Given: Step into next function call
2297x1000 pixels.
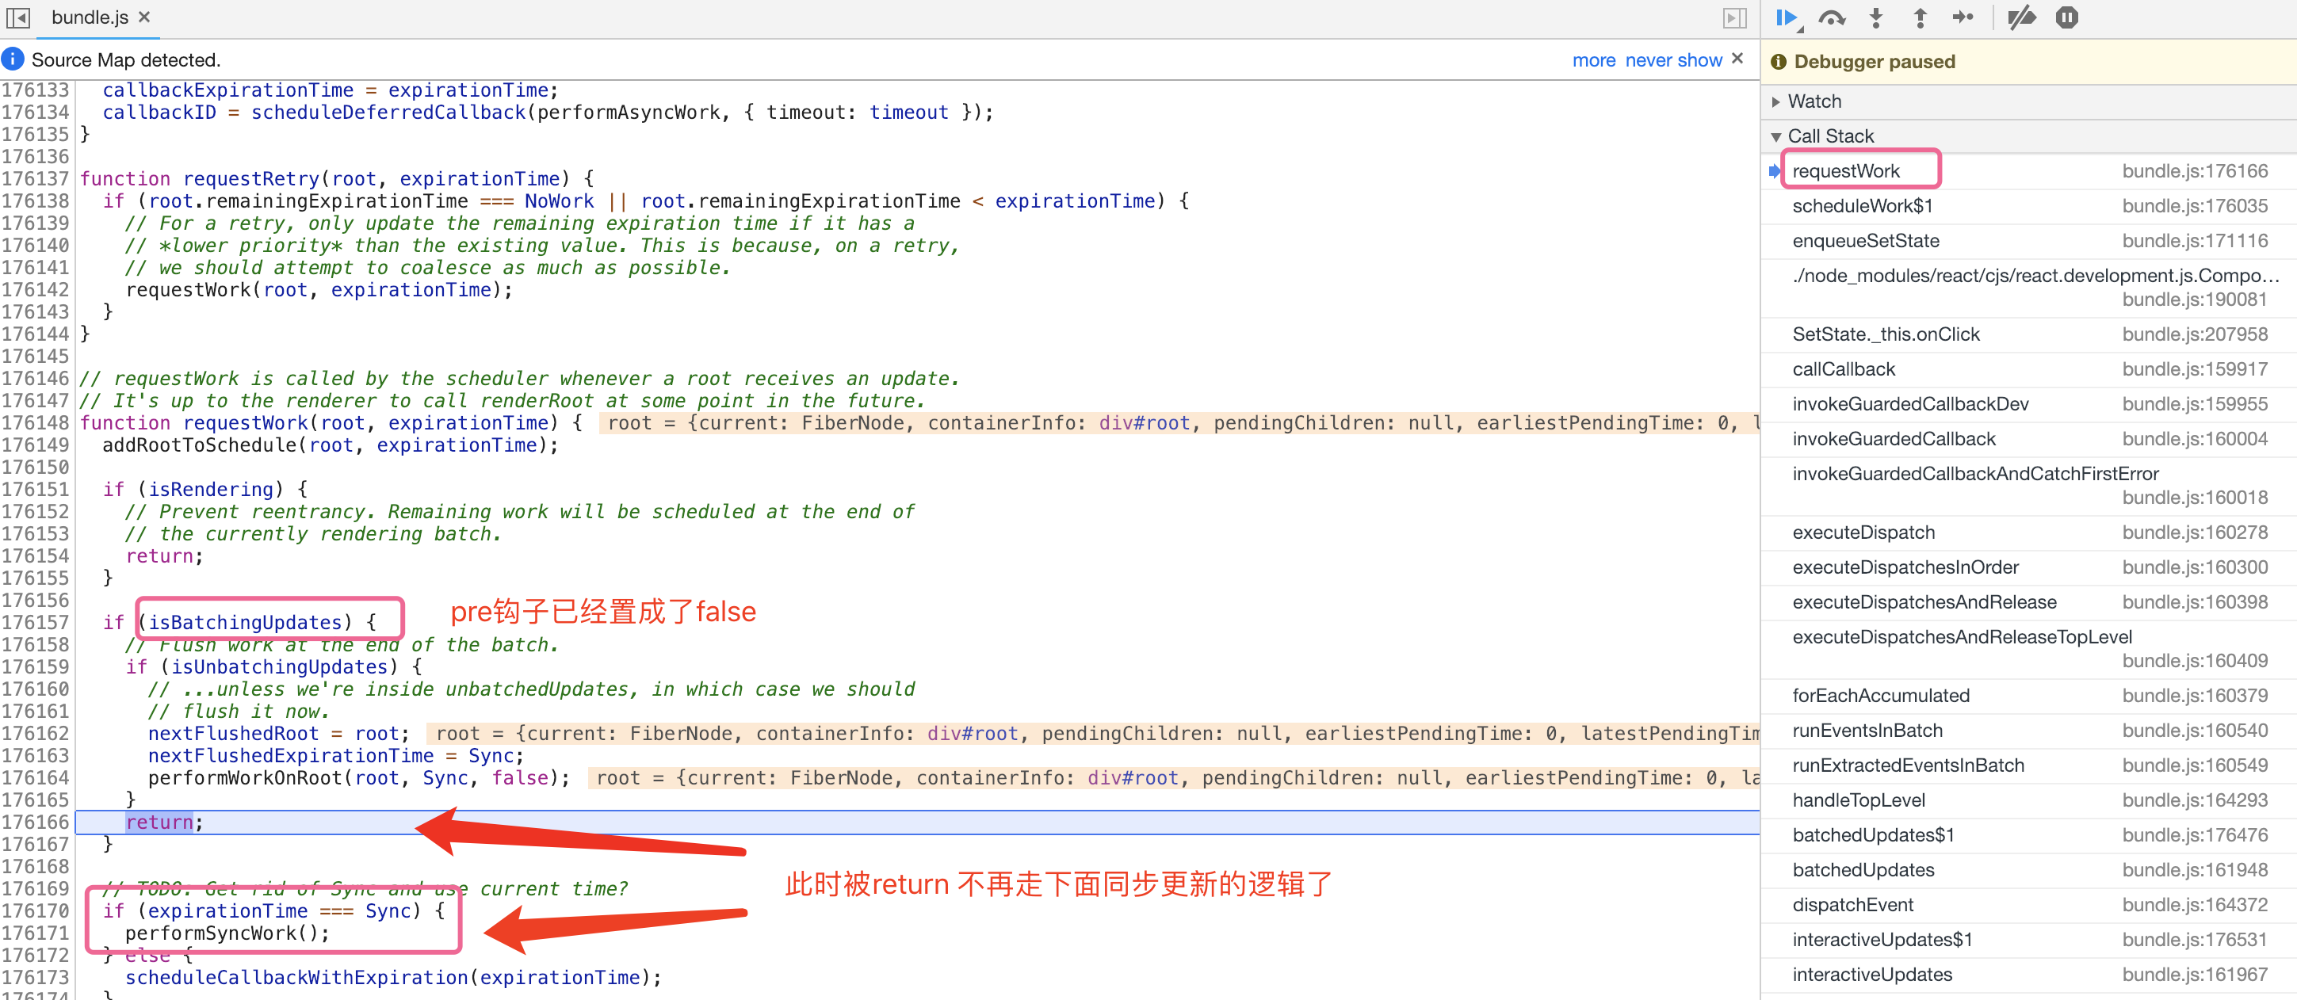Looking at the screenshot, I should click(1876, 17).
